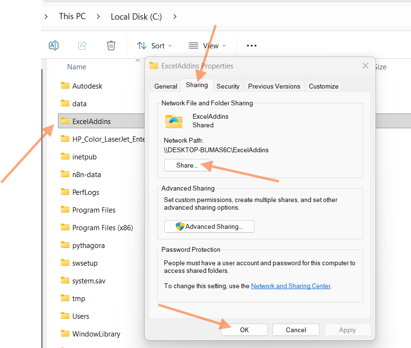Viewport: 411px width, 348px height.
Task: Open the Network and Sharing Center link
Action: [x=291, y=286]
